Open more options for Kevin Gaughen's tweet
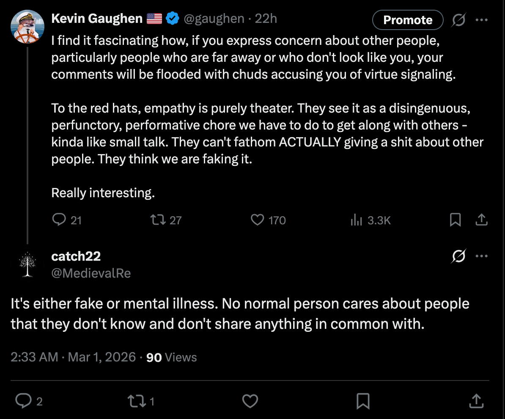 click(x=482, y=20)
